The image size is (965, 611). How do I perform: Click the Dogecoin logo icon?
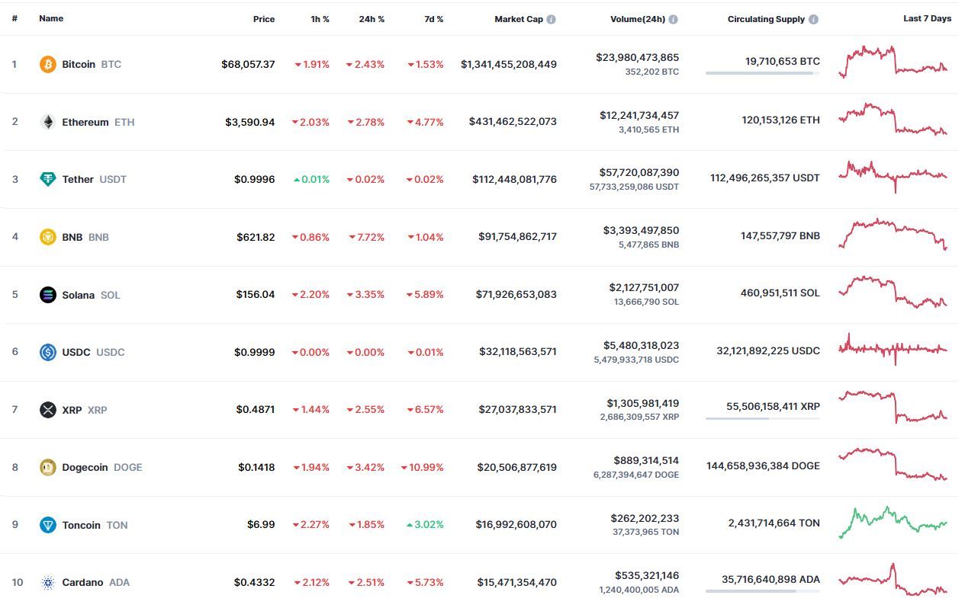(x=48, y=467)
